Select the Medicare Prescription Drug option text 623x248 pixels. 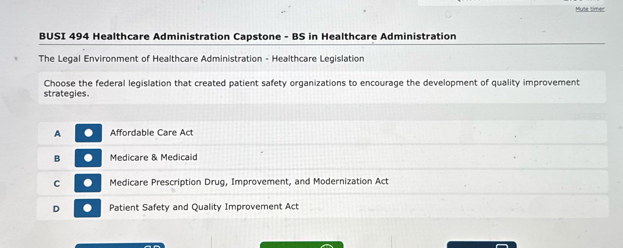click(249, 182)
